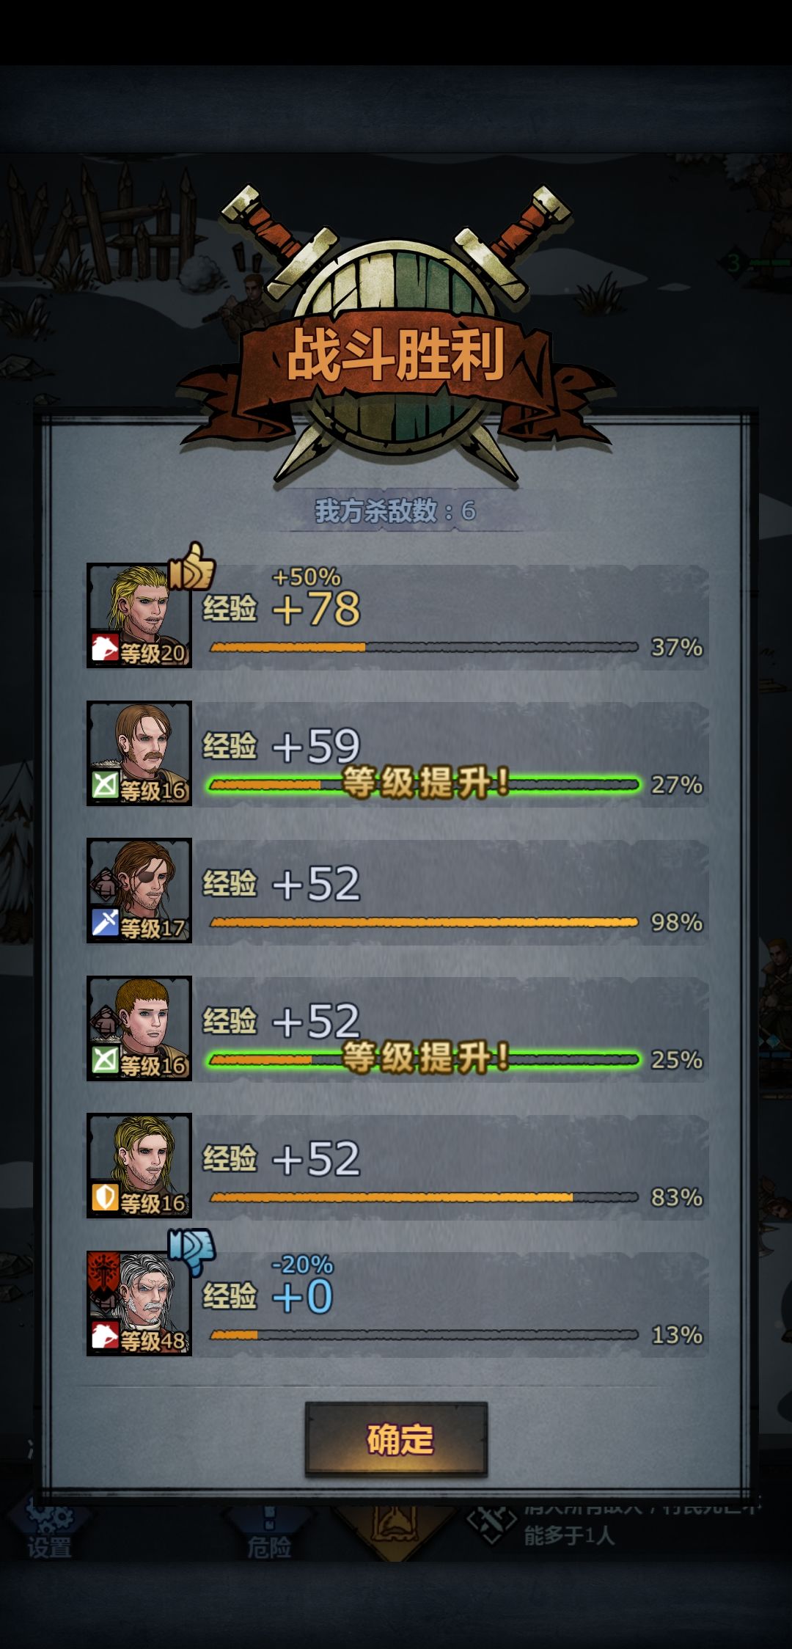Tap the golden thumbs-up MVP icon
This screenshot has height=1649, width=792.
pyautogui.click(x=191, y=567)
